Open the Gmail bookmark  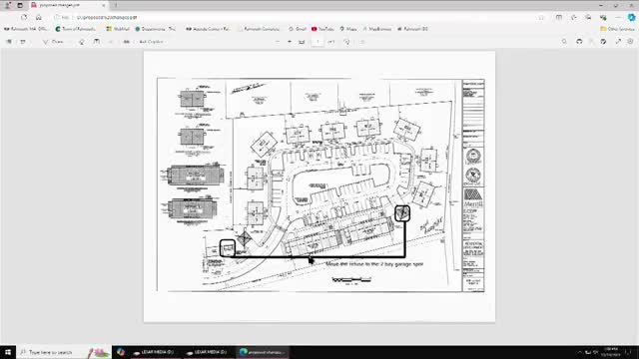[x=298, y=29]
